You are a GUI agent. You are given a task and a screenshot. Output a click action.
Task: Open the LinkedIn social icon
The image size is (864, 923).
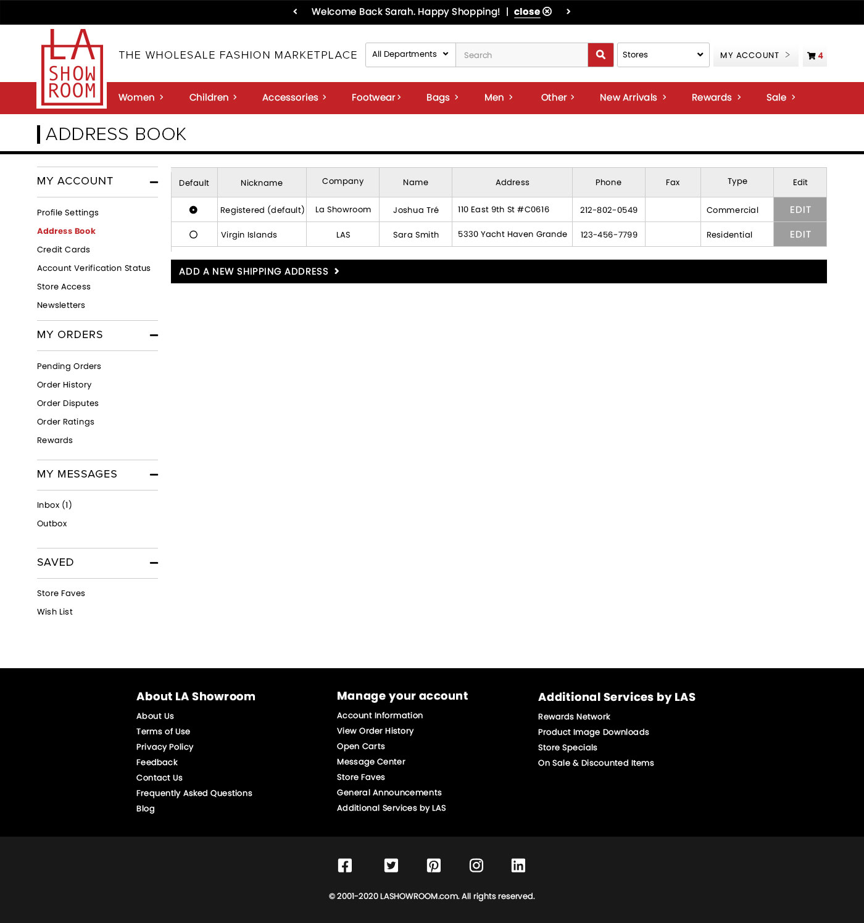518,865
